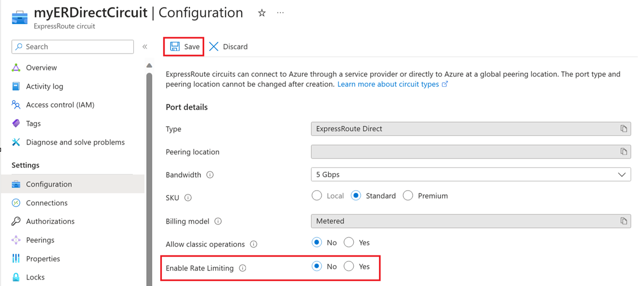Favorite the circuit with star icon
Viewport: 643px width, 286px height.
[261, 13]
